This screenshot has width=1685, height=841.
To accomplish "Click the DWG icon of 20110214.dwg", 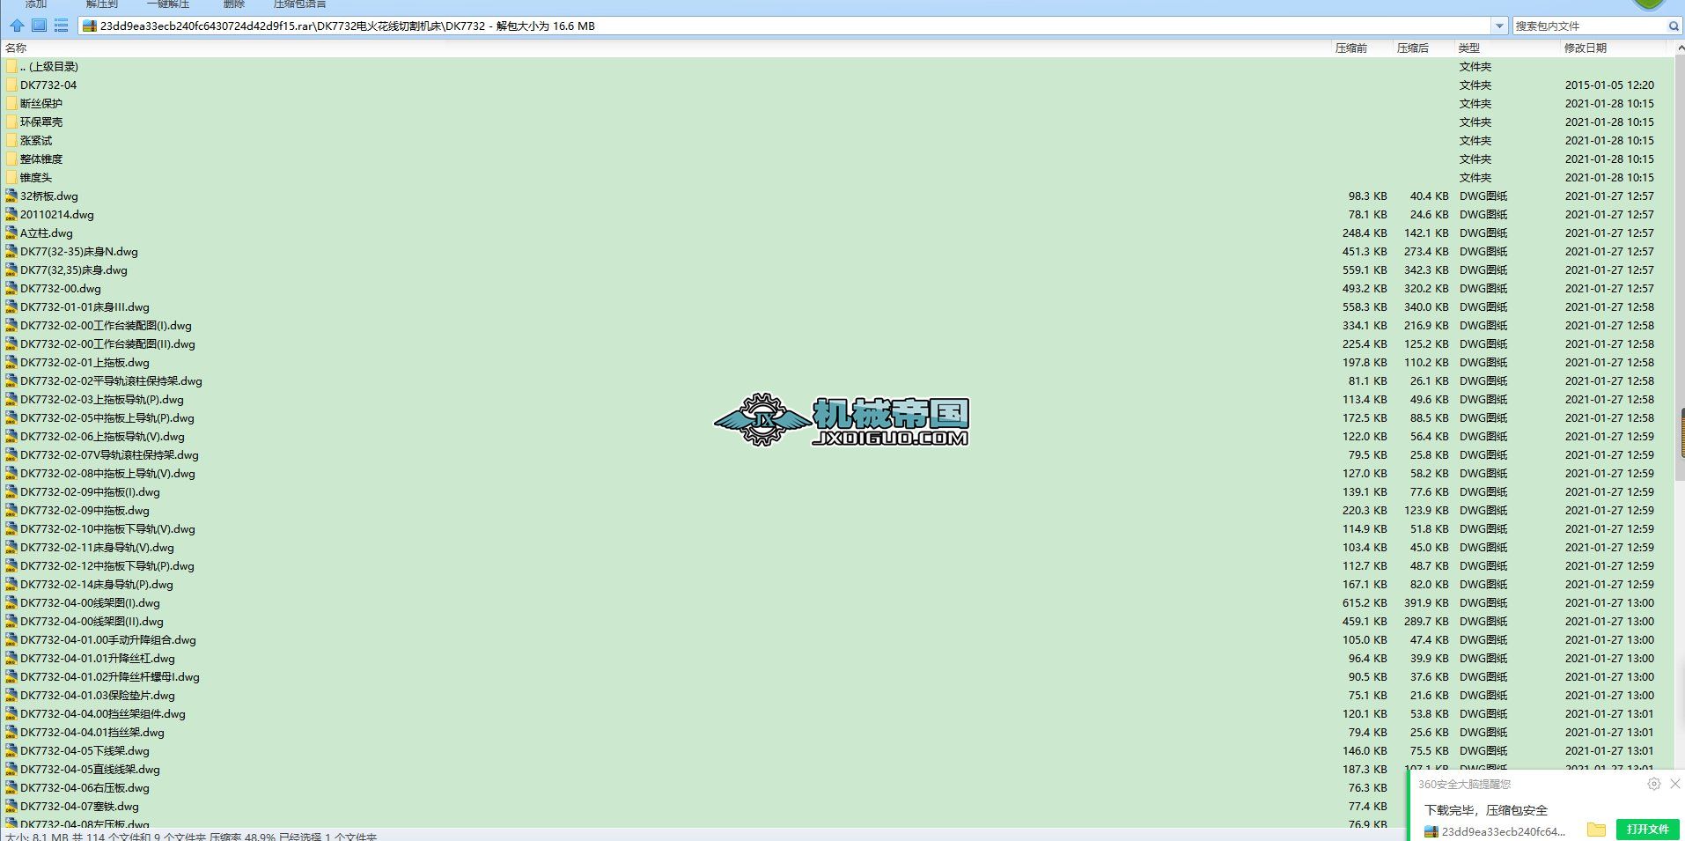I will click(11, 215).
